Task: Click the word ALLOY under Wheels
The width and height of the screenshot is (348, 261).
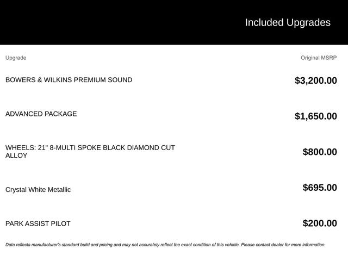Action: (16, 156)
